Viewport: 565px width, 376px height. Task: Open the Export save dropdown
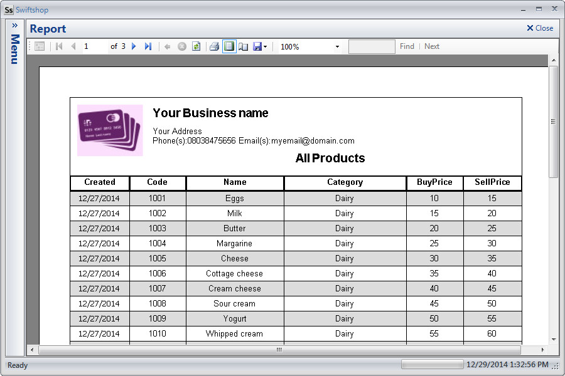tap(261, 46)
